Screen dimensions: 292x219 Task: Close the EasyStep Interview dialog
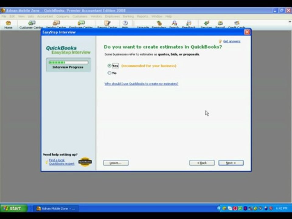(247, 32)
